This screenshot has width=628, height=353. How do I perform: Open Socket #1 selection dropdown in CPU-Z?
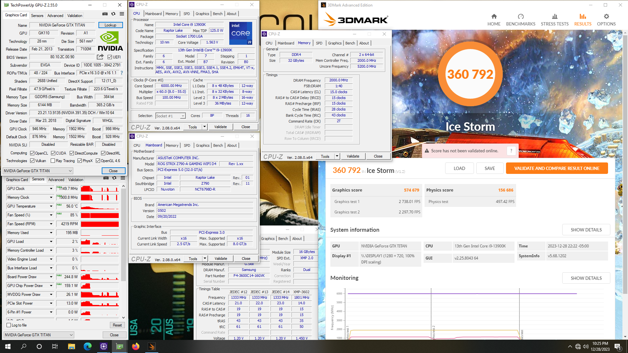[183, 116]
